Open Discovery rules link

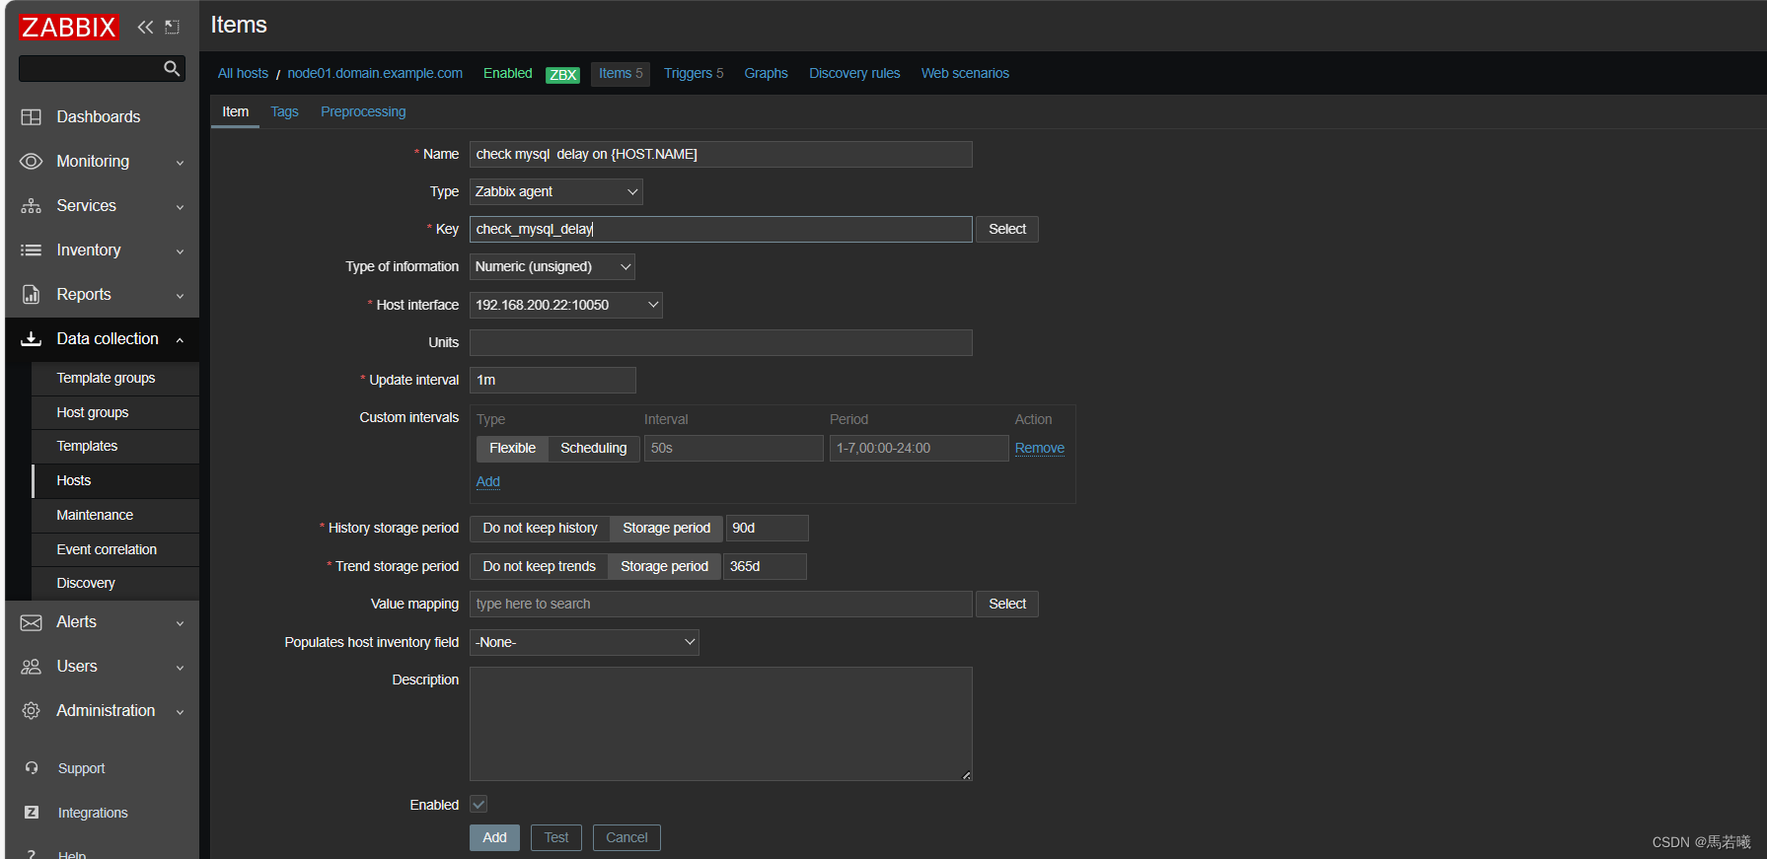(854, 73)
